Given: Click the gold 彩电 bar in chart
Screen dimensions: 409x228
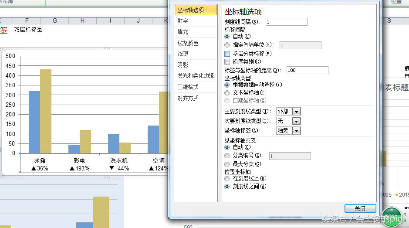Looking at the screenshot, I should [85, 142].
